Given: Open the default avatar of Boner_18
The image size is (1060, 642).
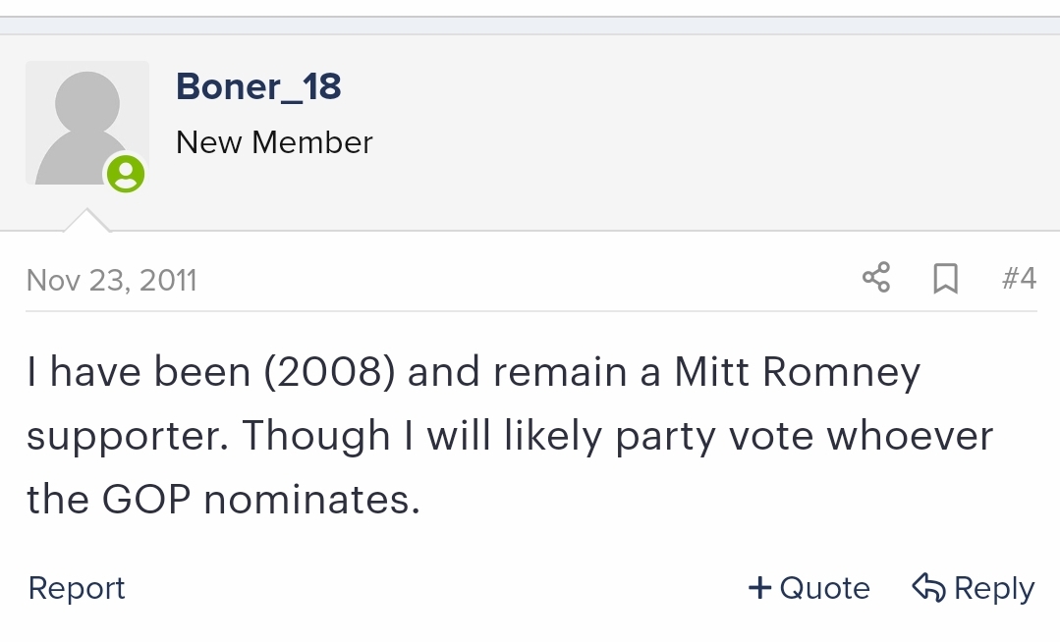Looking at the screenshot, I should coord(87,123).
